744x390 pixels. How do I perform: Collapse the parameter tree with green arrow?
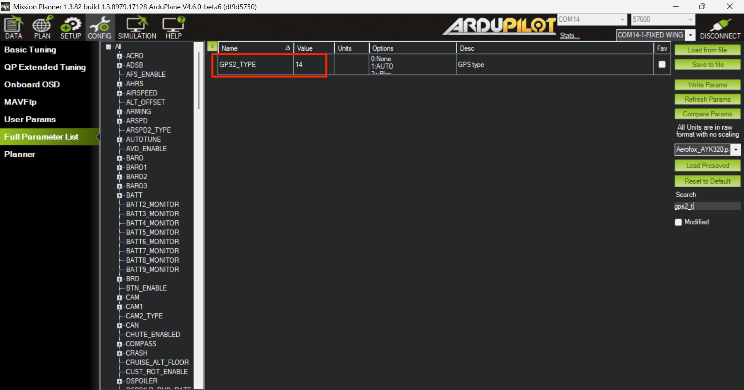tap(212, 46)
